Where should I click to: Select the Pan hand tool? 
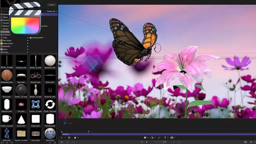[76, 138]
